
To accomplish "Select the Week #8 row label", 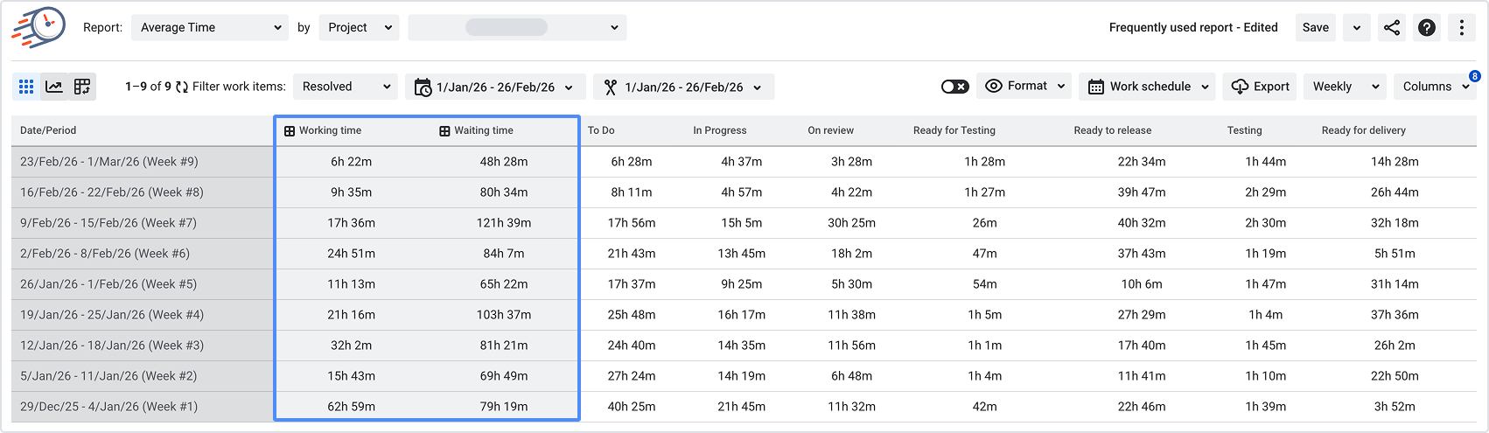I will (x=112, y=192).
